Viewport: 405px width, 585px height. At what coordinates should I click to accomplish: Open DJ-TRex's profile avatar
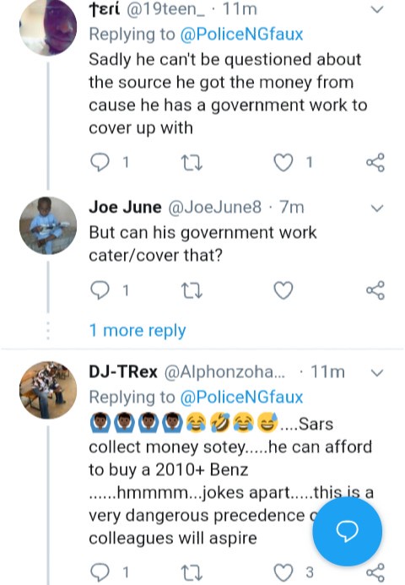(x=48, y=390)
